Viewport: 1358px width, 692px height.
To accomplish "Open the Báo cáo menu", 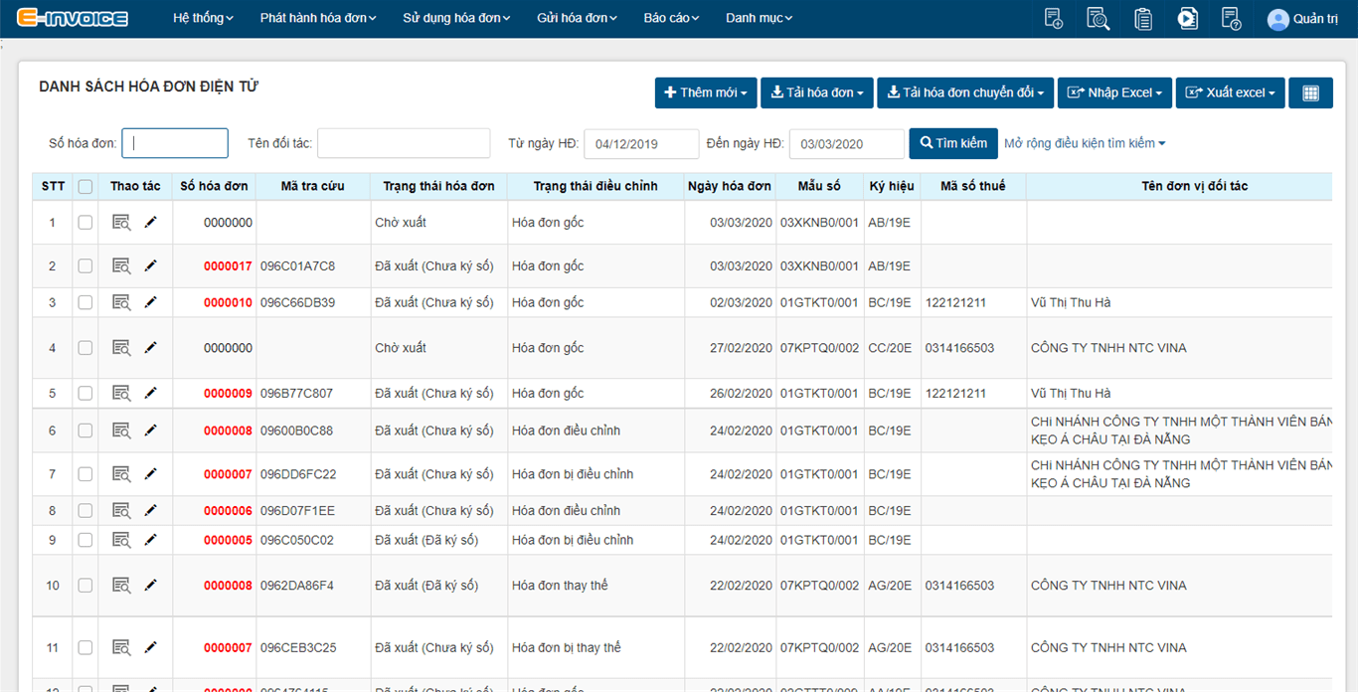I will (x=671, y=18).
